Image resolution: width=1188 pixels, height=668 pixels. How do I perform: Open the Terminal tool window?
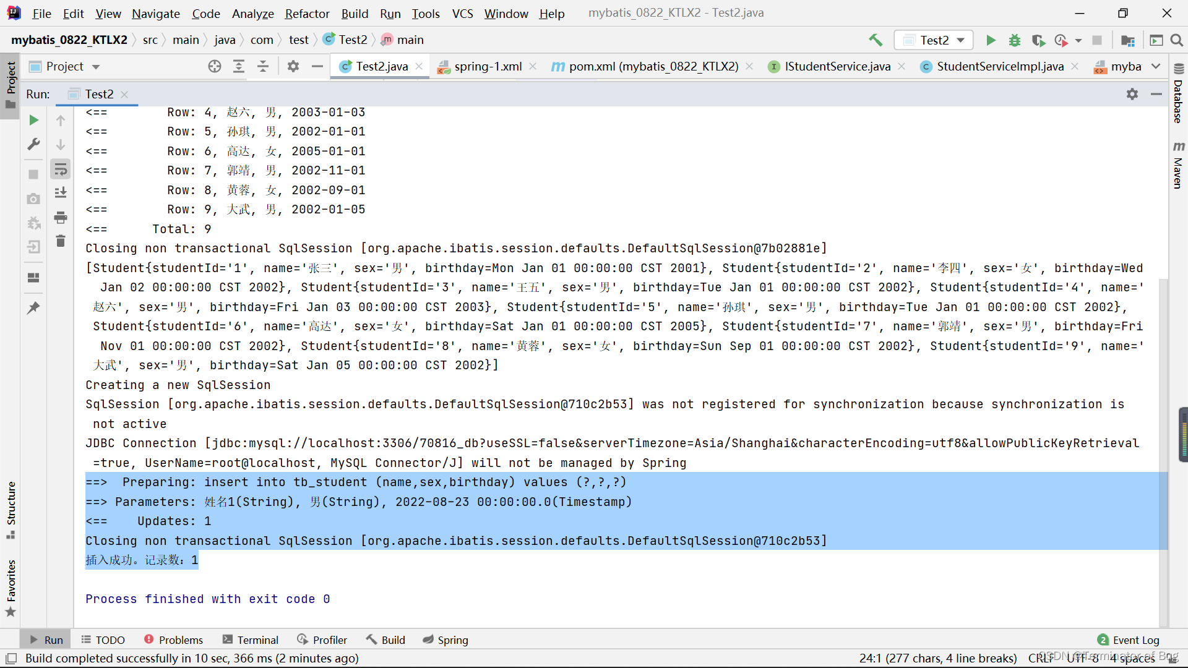(251, 640)
